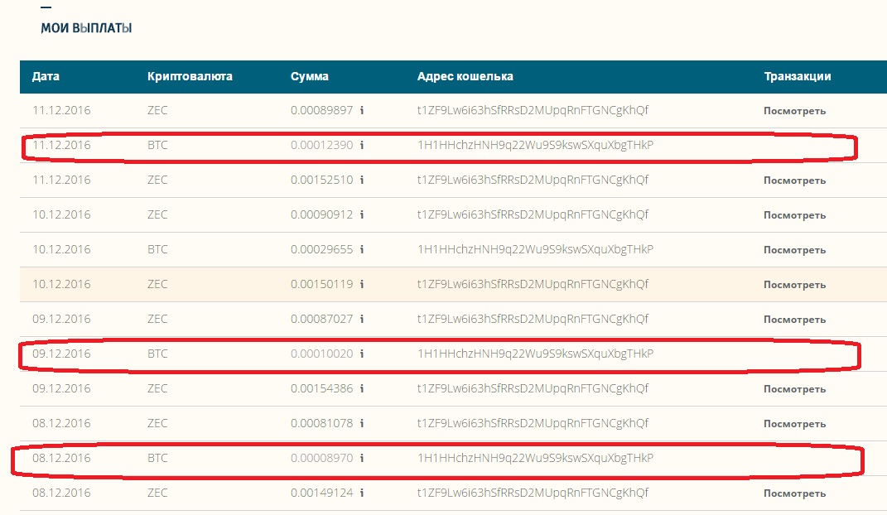View transaction for the 0.00089897 ZEC payout
The width and height of the screenshot is (887, 515).
(794, 111)
